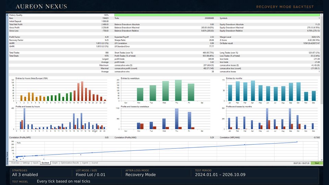Click the Z-Score label
The width and height of the screenshot is (329, 185).
(x=223, y=40)
